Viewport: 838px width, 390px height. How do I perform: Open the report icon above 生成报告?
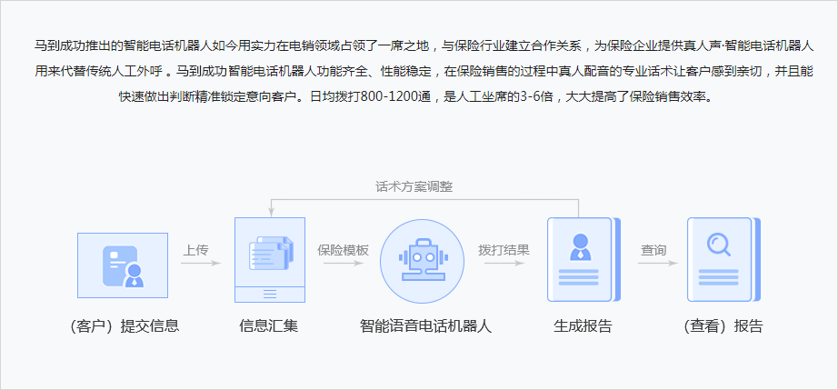[x=579, y=259]
